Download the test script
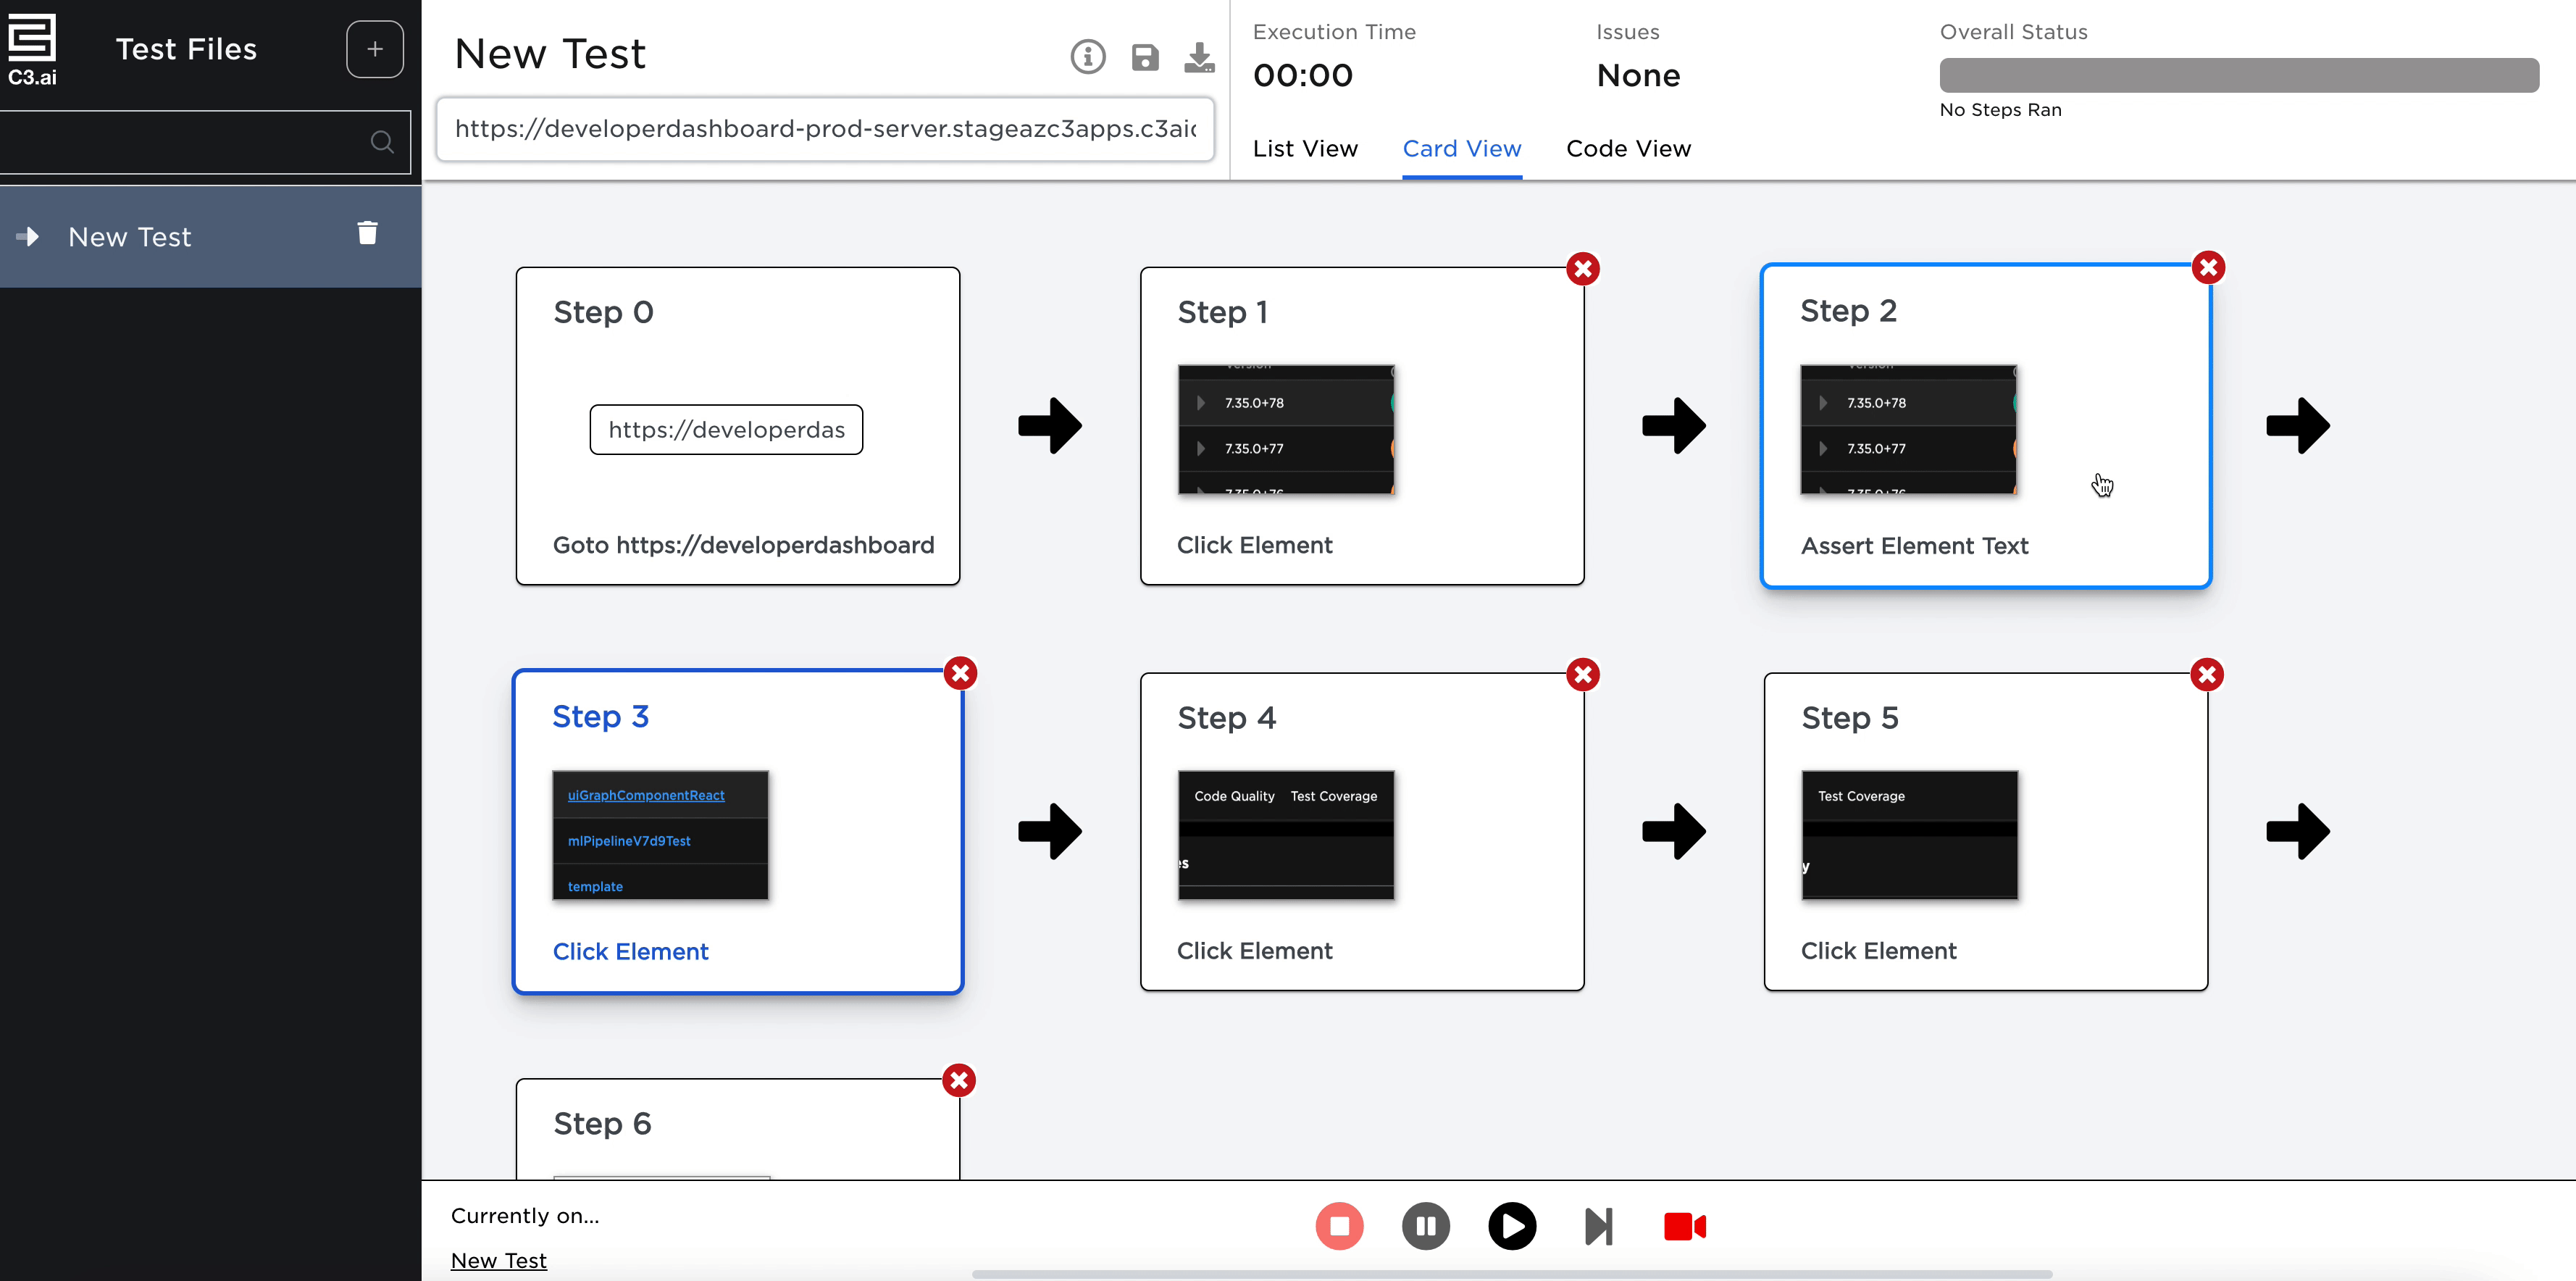Image resolution: width=2576 pixels, height=1281 pixels. 1200,57
